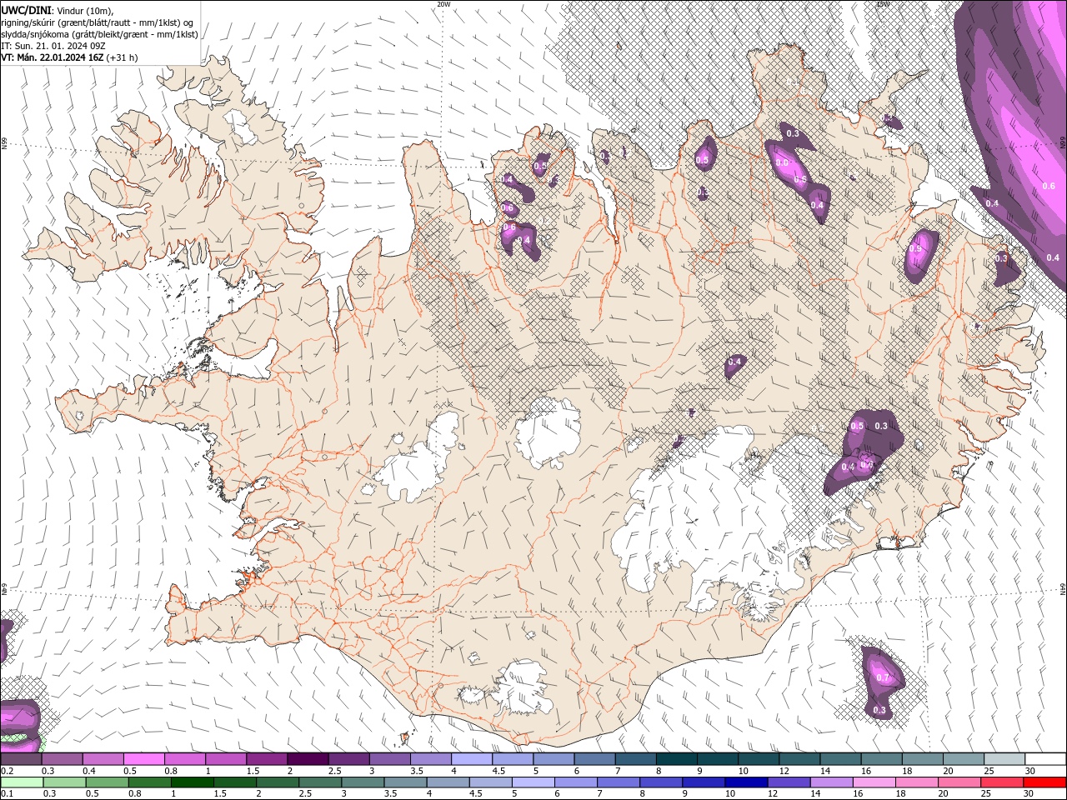Viewport: 1067px width, 800px height.
Task: Click the 'IT: Sun. 21. 01. 2024 09Z' line
Action: 53,46
